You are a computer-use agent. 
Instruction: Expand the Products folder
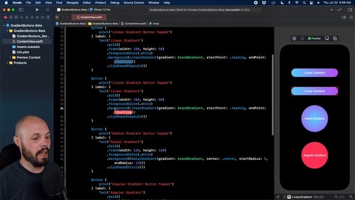pos(7,63)
